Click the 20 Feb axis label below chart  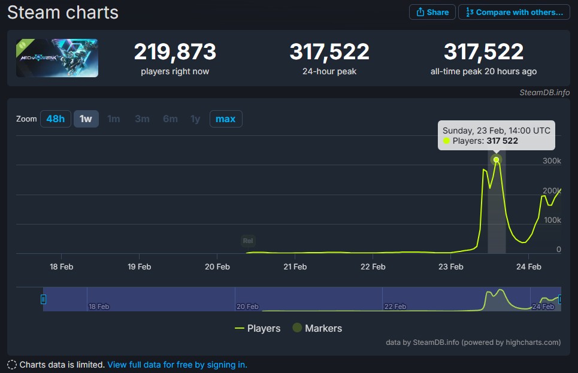coord(217,266)
